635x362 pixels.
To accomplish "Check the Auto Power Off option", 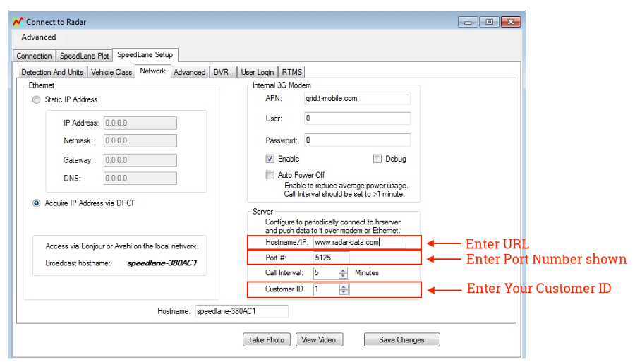I will point(270,175).
